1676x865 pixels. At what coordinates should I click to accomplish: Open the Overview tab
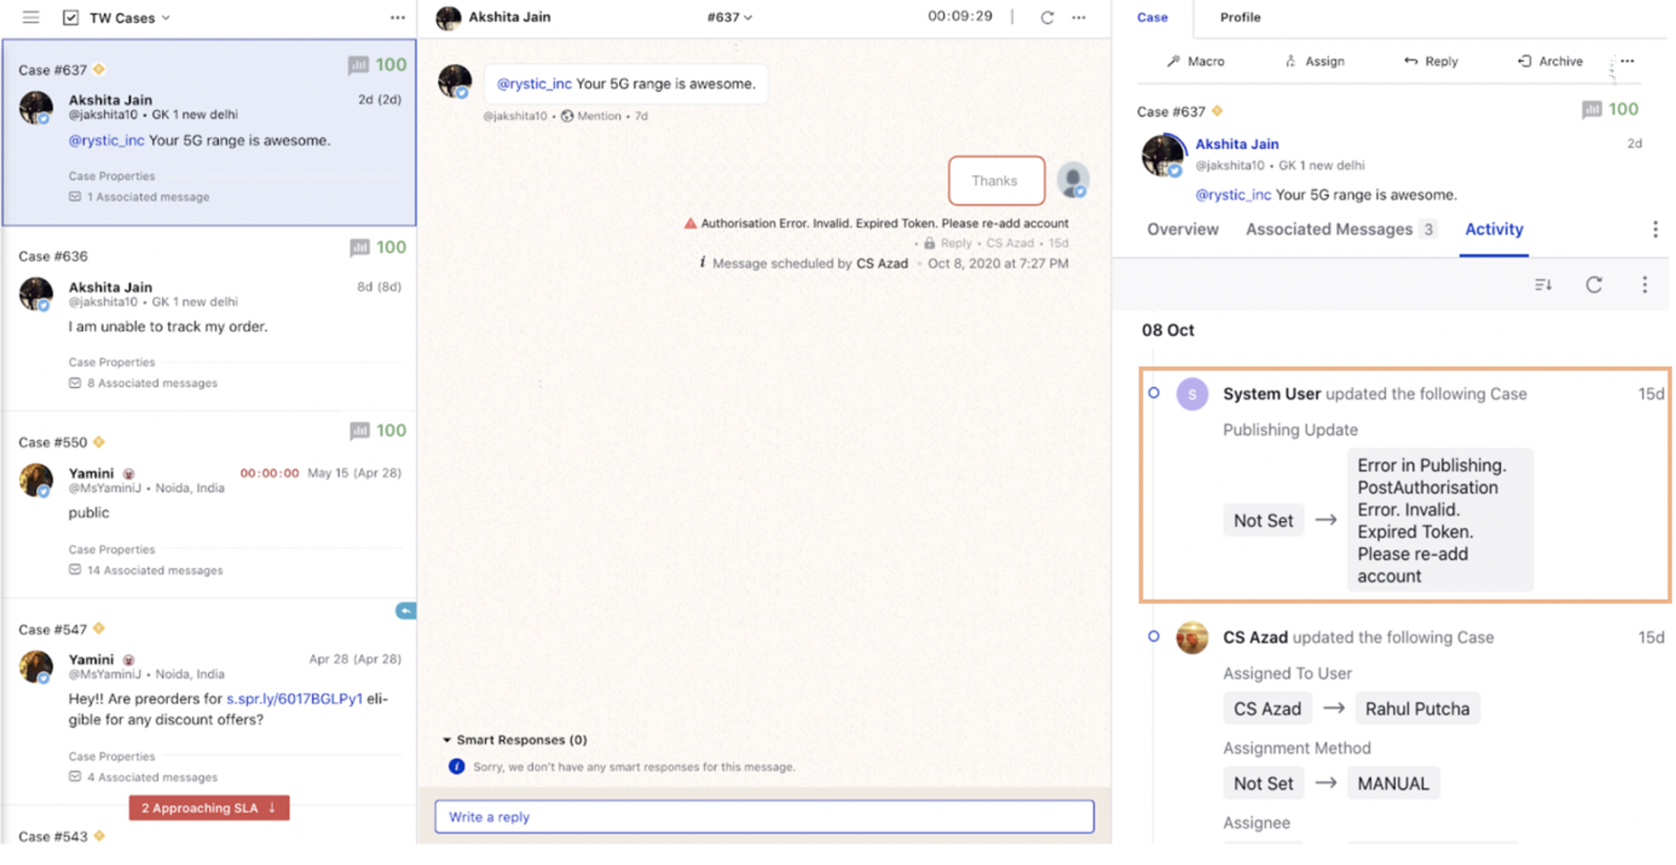(1182, 229)
